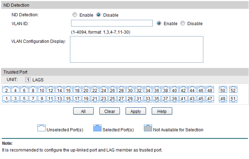Select port 50 icon
Image resolution: width=249 pixels, height=159 pixels.
tap(223, 90)
